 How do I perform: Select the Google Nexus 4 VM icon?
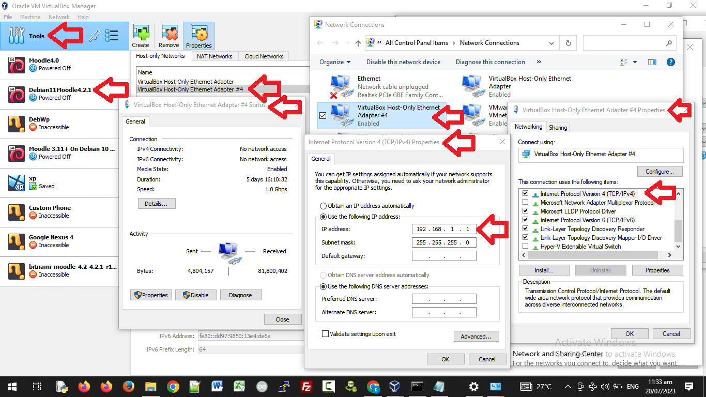pyautogui.click(x=17, y=241)
